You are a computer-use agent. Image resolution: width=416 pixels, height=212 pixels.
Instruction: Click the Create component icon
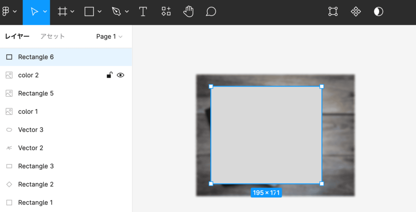pyautogui.click(x=356, y=11)
